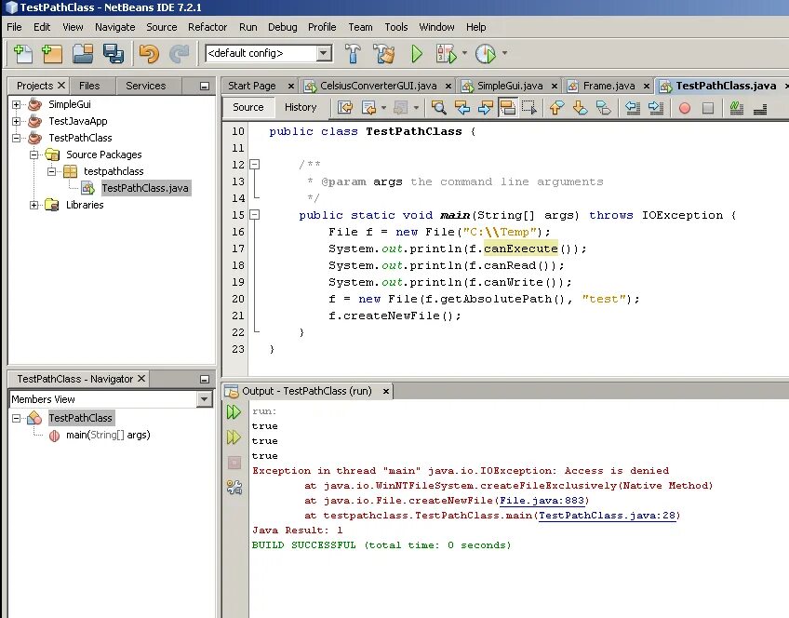The width and height of the screenshot is (789, 618).
Task: Click the Shift Line Left icon
Action: pos(632,108)
